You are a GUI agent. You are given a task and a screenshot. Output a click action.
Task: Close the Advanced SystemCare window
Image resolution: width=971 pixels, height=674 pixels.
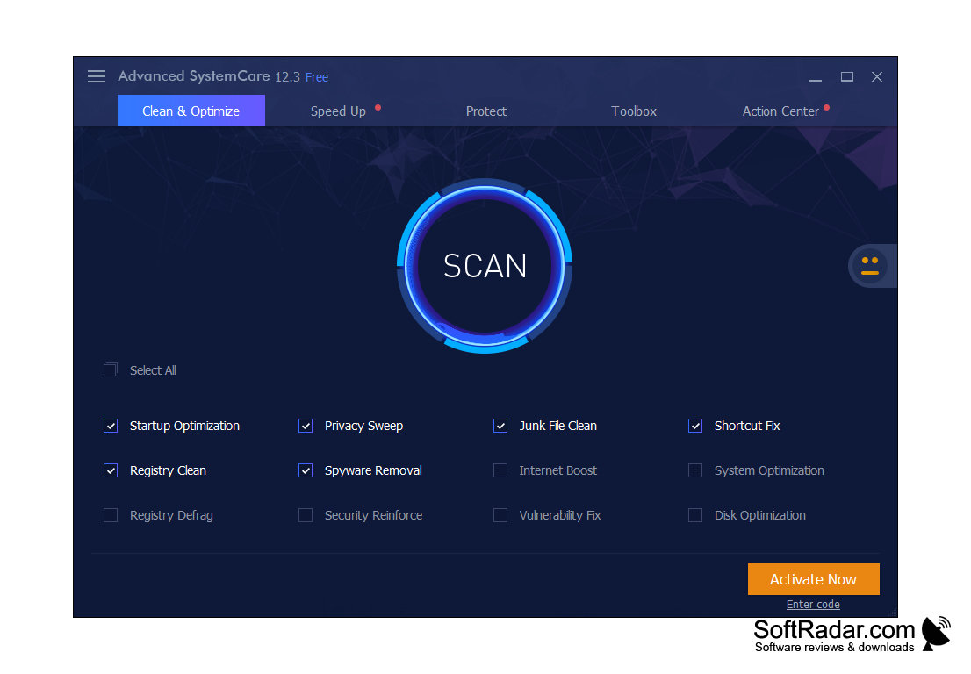(x=876, y=77)
